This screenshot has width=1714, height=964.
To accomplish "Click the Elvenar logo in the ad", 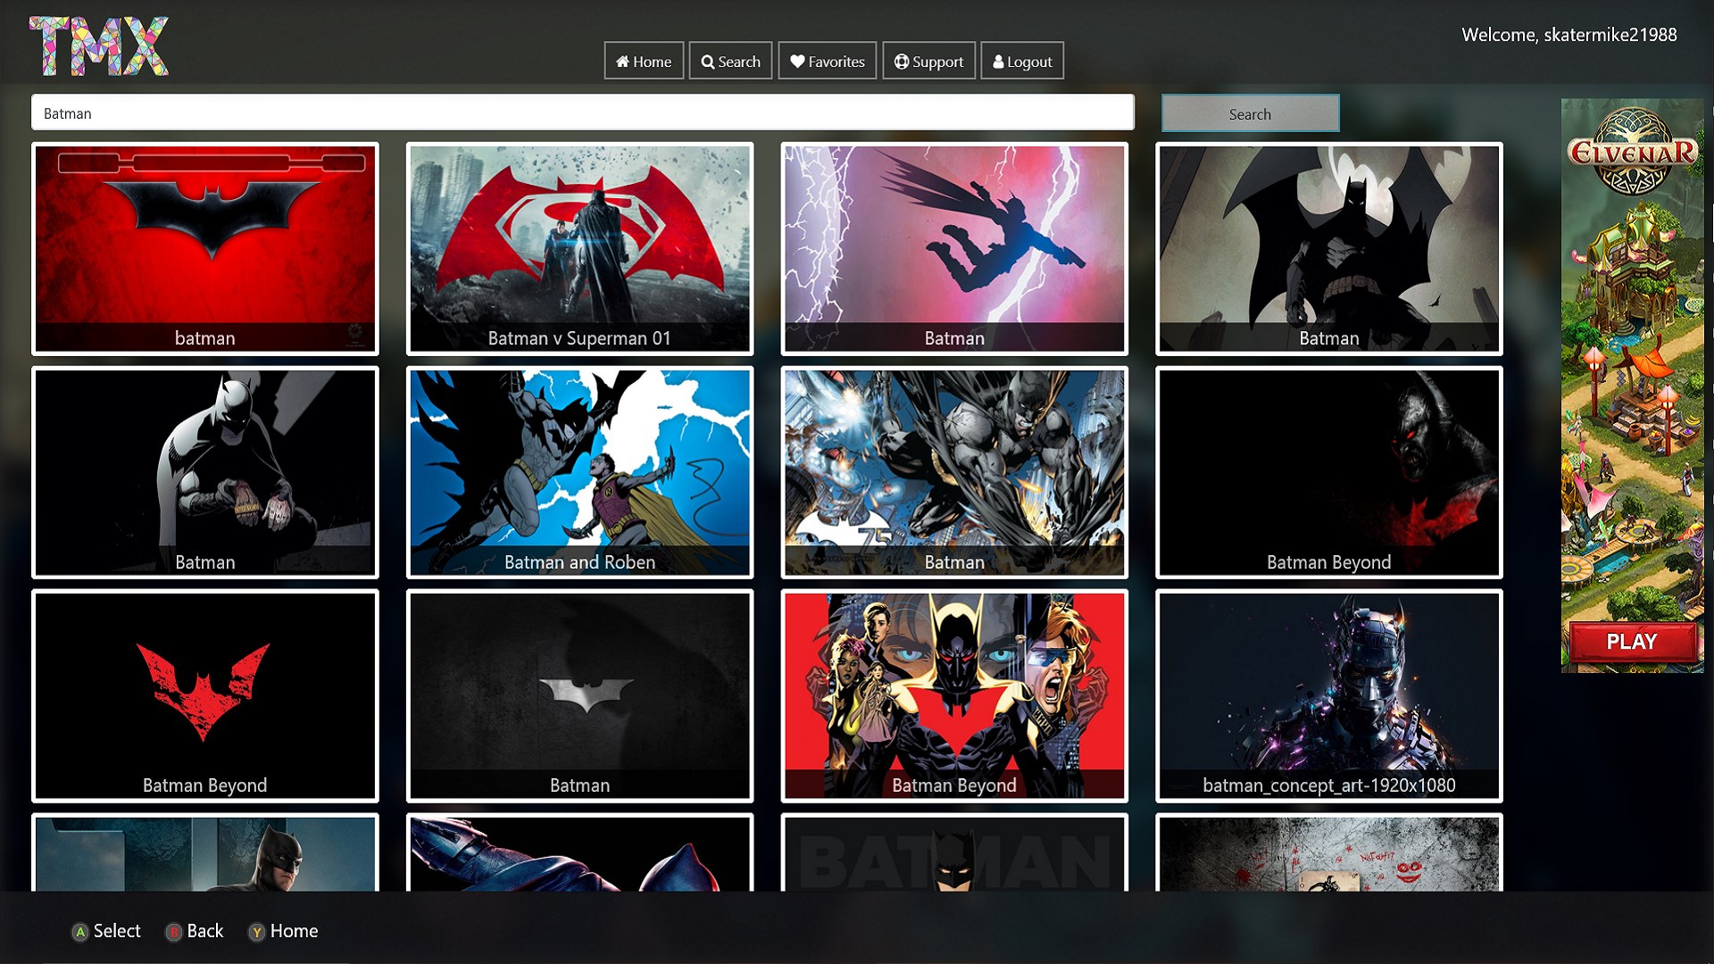I will (x=1631, y=152).
